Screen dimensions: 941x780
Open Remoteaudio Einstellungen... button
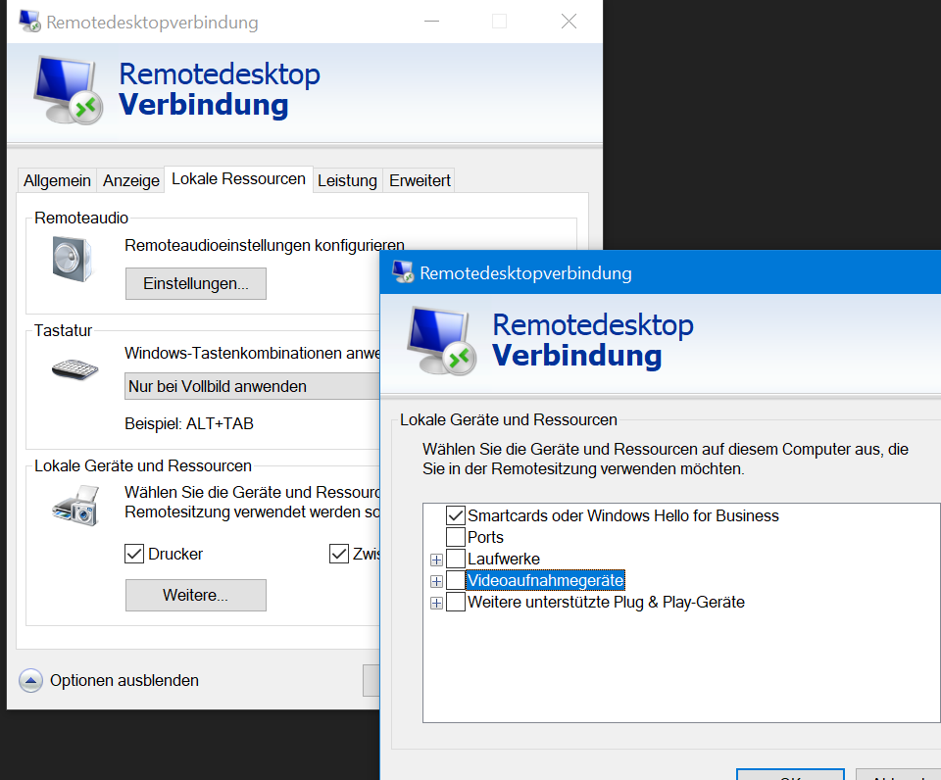pos(196,283)
